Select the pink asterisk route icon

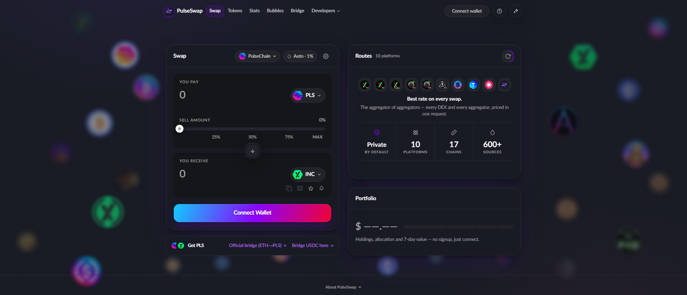click(x=489, y=85)
